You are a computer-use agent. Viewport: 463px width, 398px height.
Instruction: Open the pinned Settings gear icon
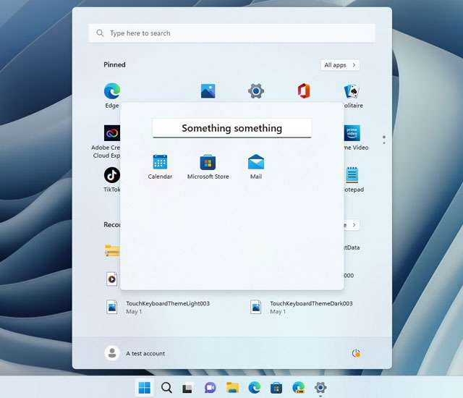coord(255,91)
